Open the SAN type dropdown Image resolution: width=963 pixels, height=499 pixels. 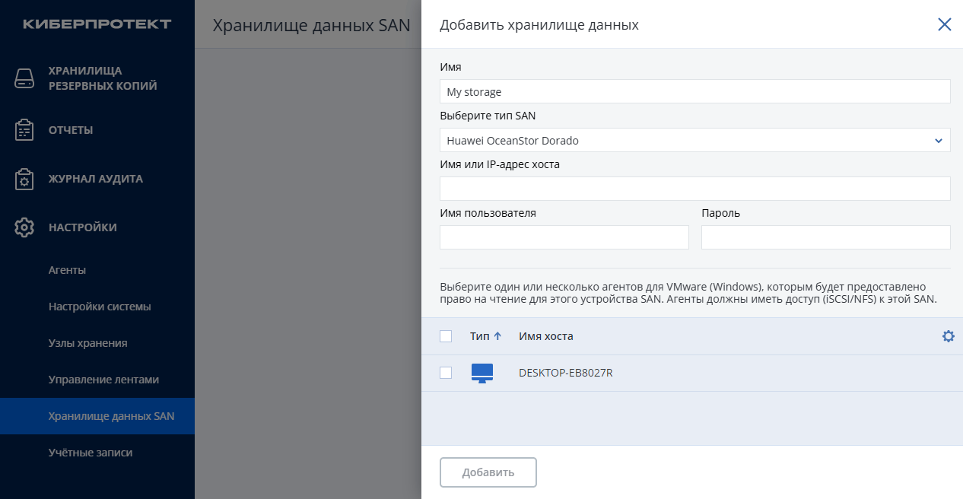(x=694, y=140)
